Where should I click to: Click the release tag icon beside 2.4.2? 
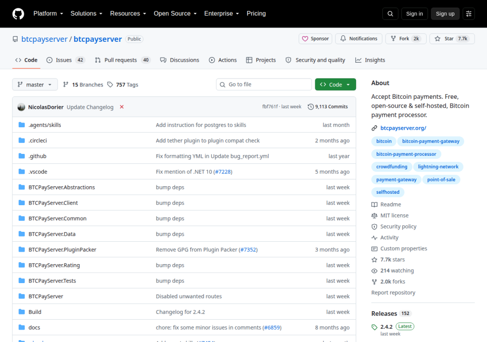click(374, 327)
